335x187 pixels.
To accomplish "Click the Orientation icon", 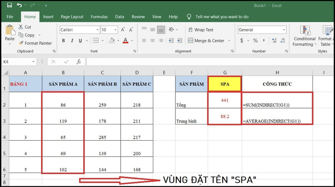I will [171, 29].
